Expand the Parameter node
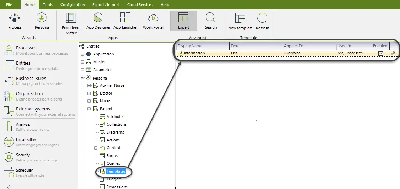 82,70
